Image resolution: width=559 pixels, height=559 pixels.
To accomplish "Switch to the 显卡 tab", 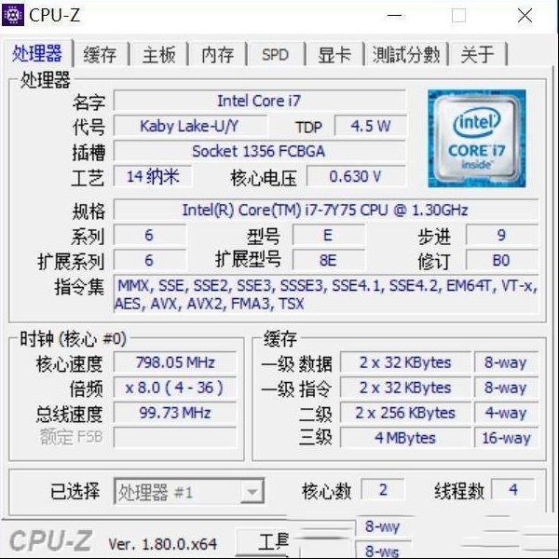I will [334, 55].
